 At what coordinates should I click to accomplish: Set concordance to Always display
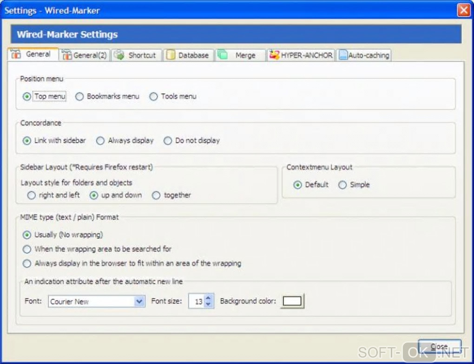125,141
